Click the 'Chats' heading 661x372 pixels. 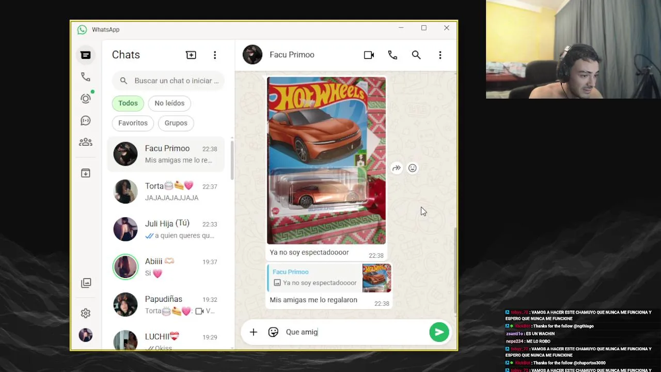point(126,55)
